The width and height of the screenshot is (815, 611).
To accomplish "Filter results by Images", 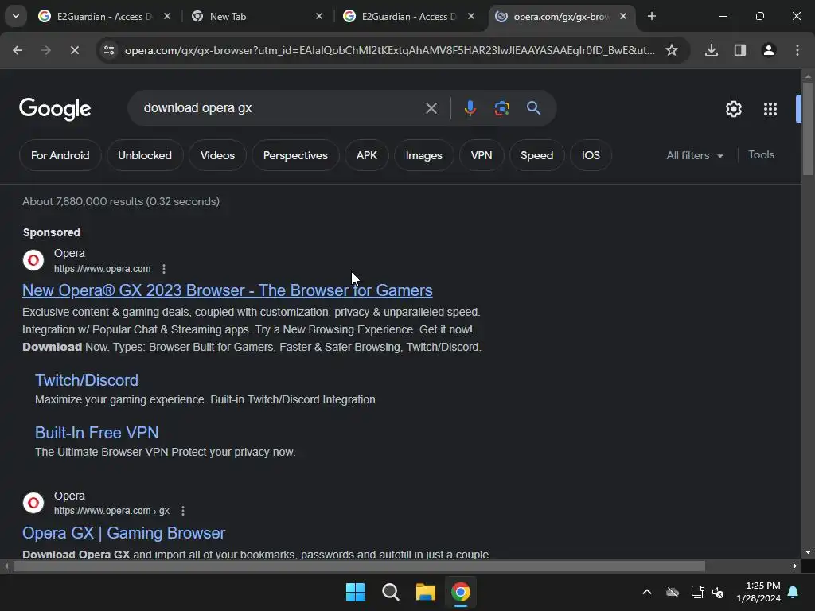I will pyautogui.click(x=423, y=155).
